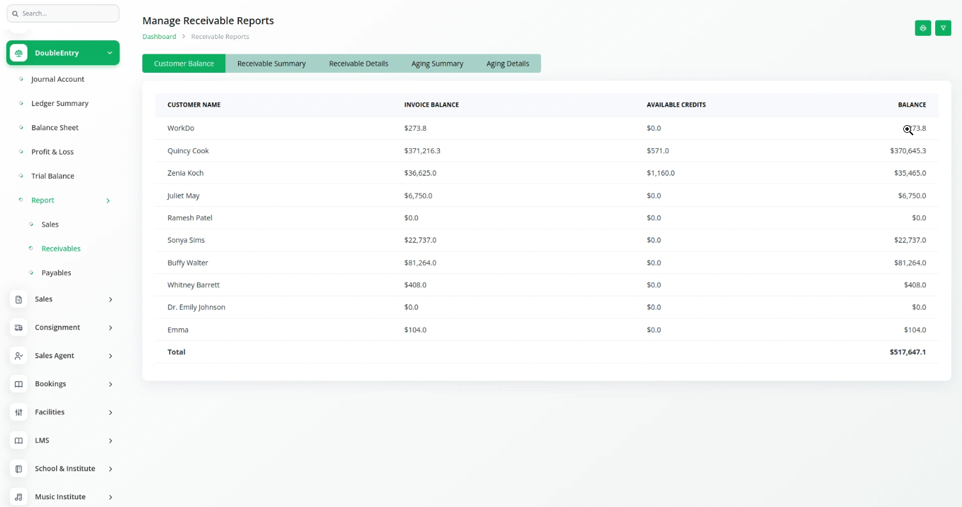962x507 pixels.
Task: Collapse the DoubleEntry menu section
Action: coord(110,53)
